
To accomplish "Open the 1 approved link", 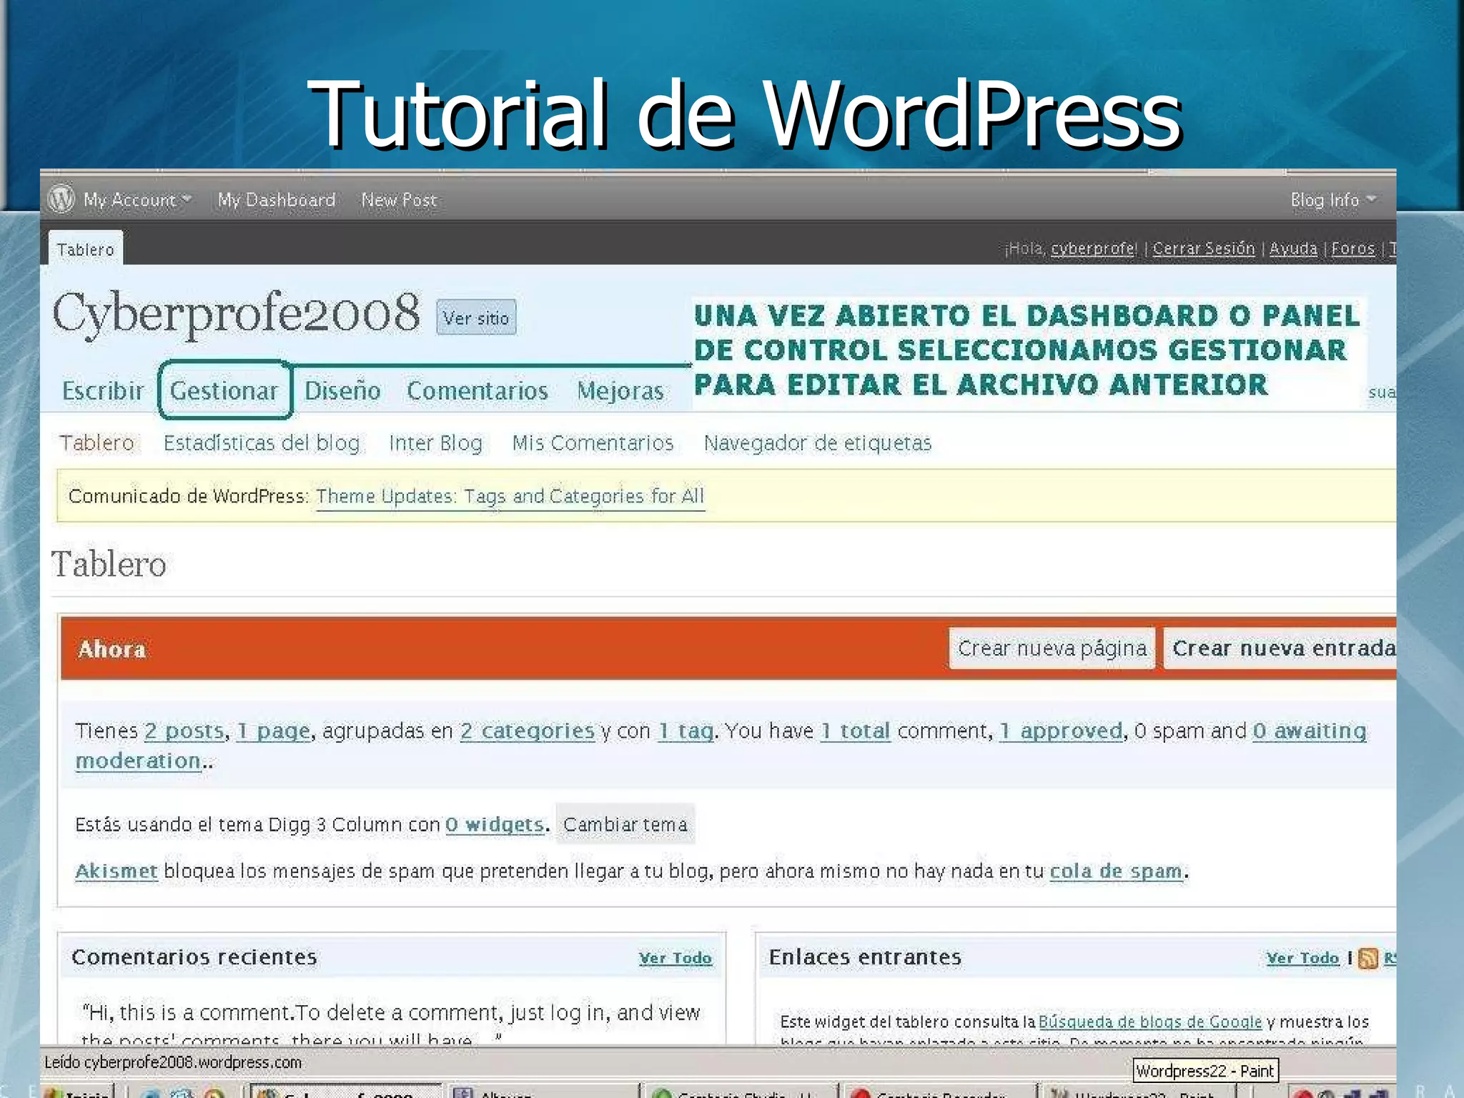I will tap(1062, 731).
